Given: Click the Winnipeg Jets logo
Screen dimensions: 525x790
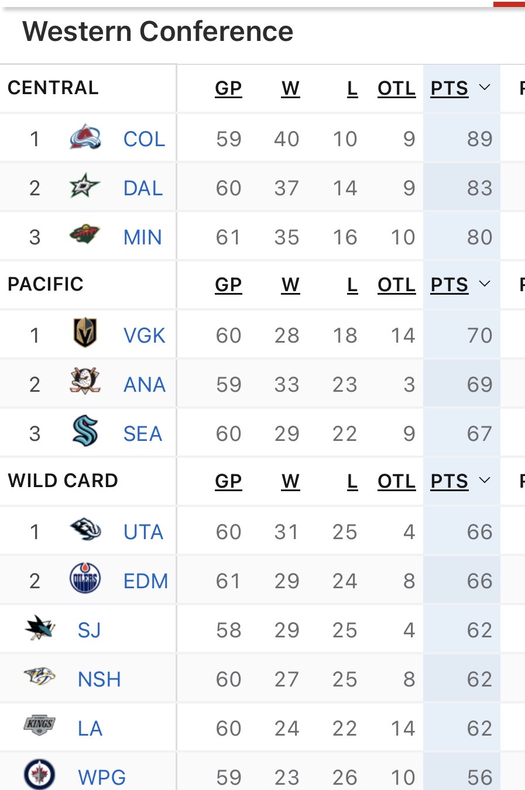Looking at the screenshot, I should 40,775.
